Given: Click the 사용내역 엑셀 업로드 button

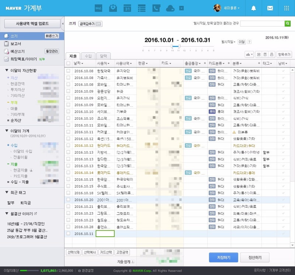Looking at the screenshot, I should (x=32, y=24).
